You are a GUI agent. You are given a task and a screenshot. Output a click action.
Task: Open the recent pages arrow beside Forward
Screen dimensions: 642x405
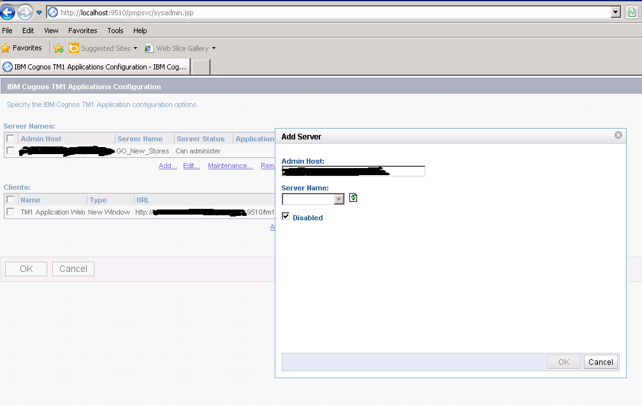[40, 13]
